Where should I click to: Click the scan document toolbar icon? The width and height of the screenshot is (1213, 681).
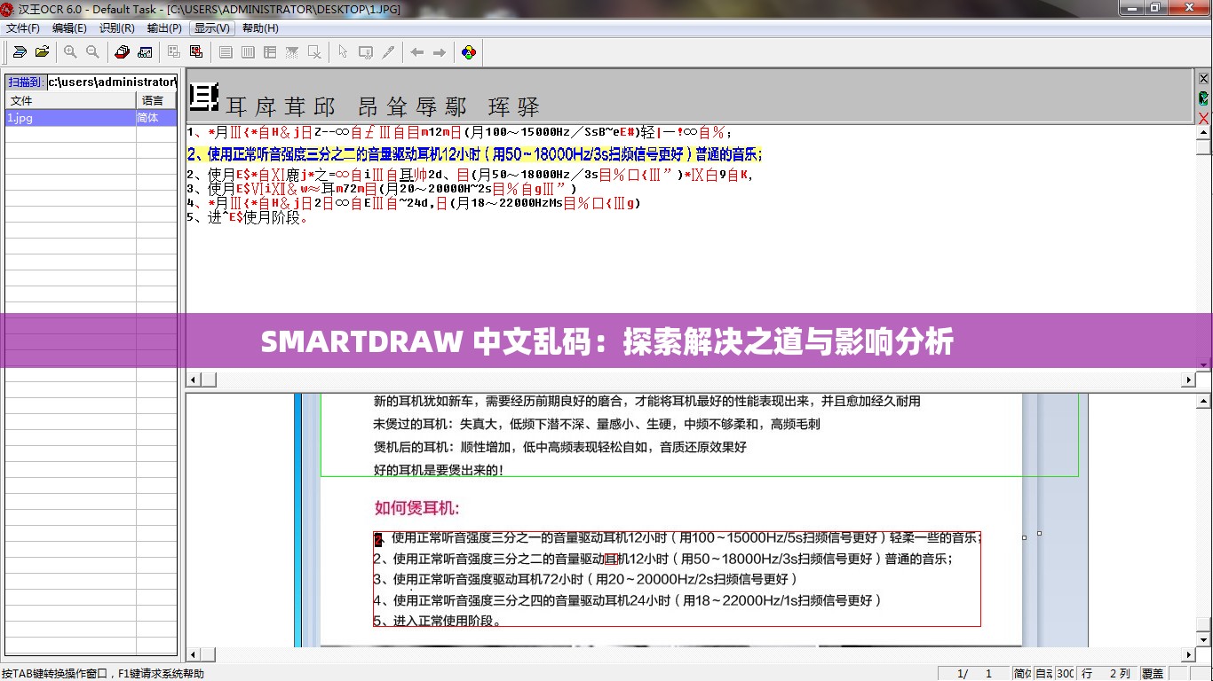(20, 52)
